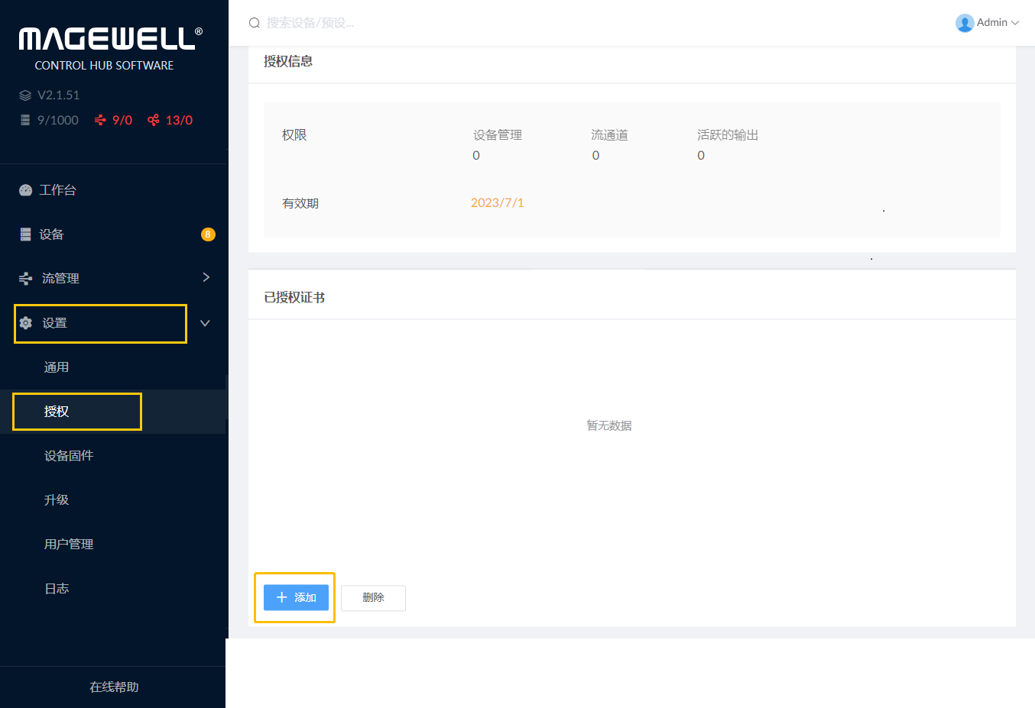Click the 添加 button

[296, 597]
